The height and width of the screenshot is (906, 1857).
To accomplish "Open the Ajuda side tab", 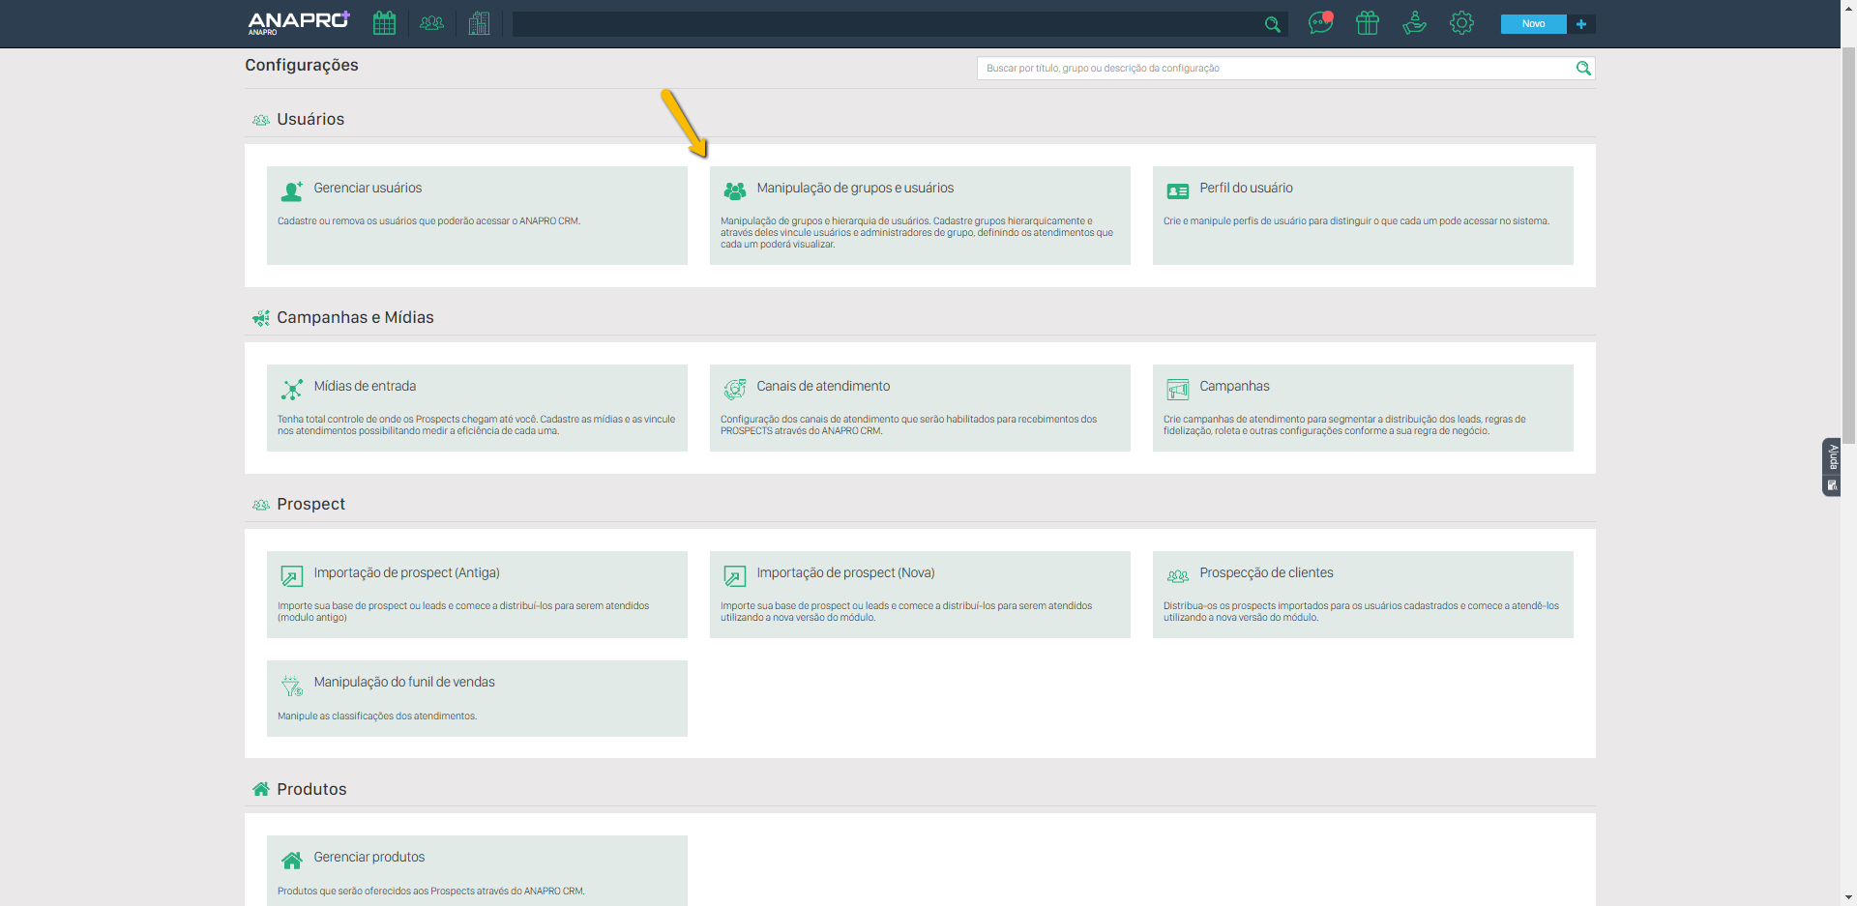I will click(x=1831, y=467).
